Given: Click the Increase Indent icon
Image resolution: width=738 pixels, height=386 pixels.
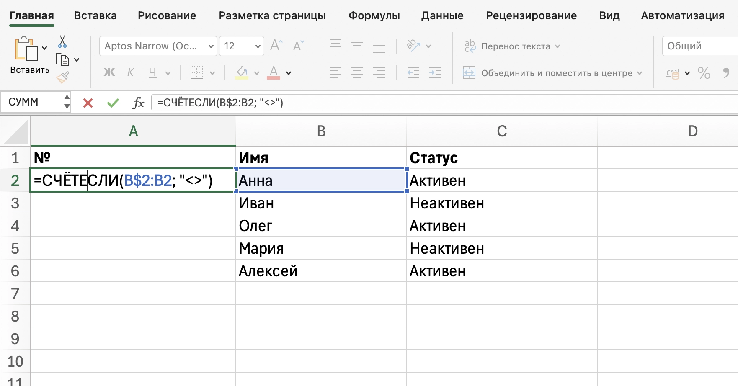Looking at the screenshot, I should 435,73.
